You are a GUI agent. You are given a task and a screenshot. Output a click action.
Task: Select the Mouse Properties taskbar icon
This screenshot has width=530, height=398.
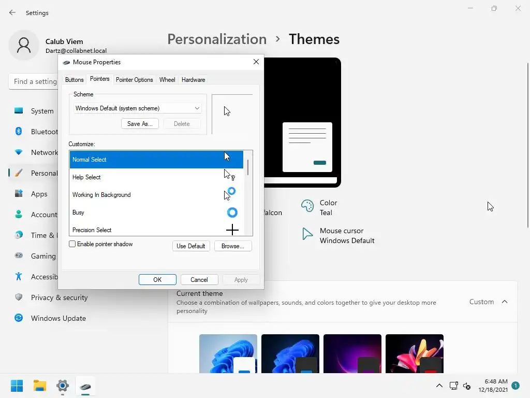(x=85, y=386)
